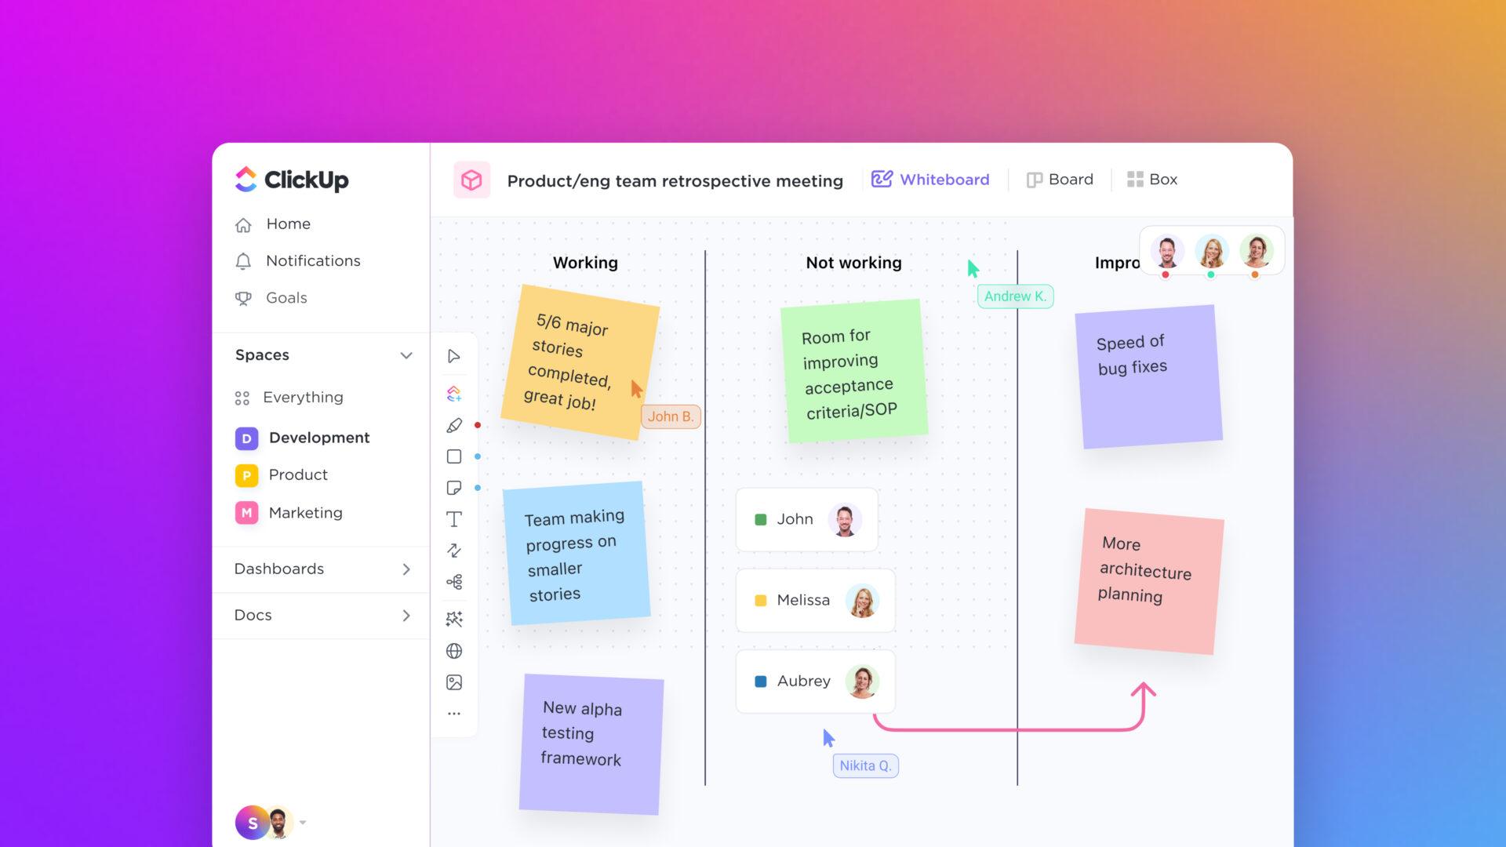Click the image insert tool icon
1506x847 pixels.
453,682
